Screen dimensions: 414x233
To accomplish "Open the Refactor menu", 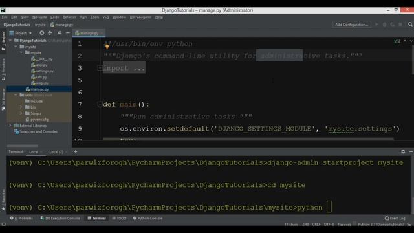I will click(69, 17).
